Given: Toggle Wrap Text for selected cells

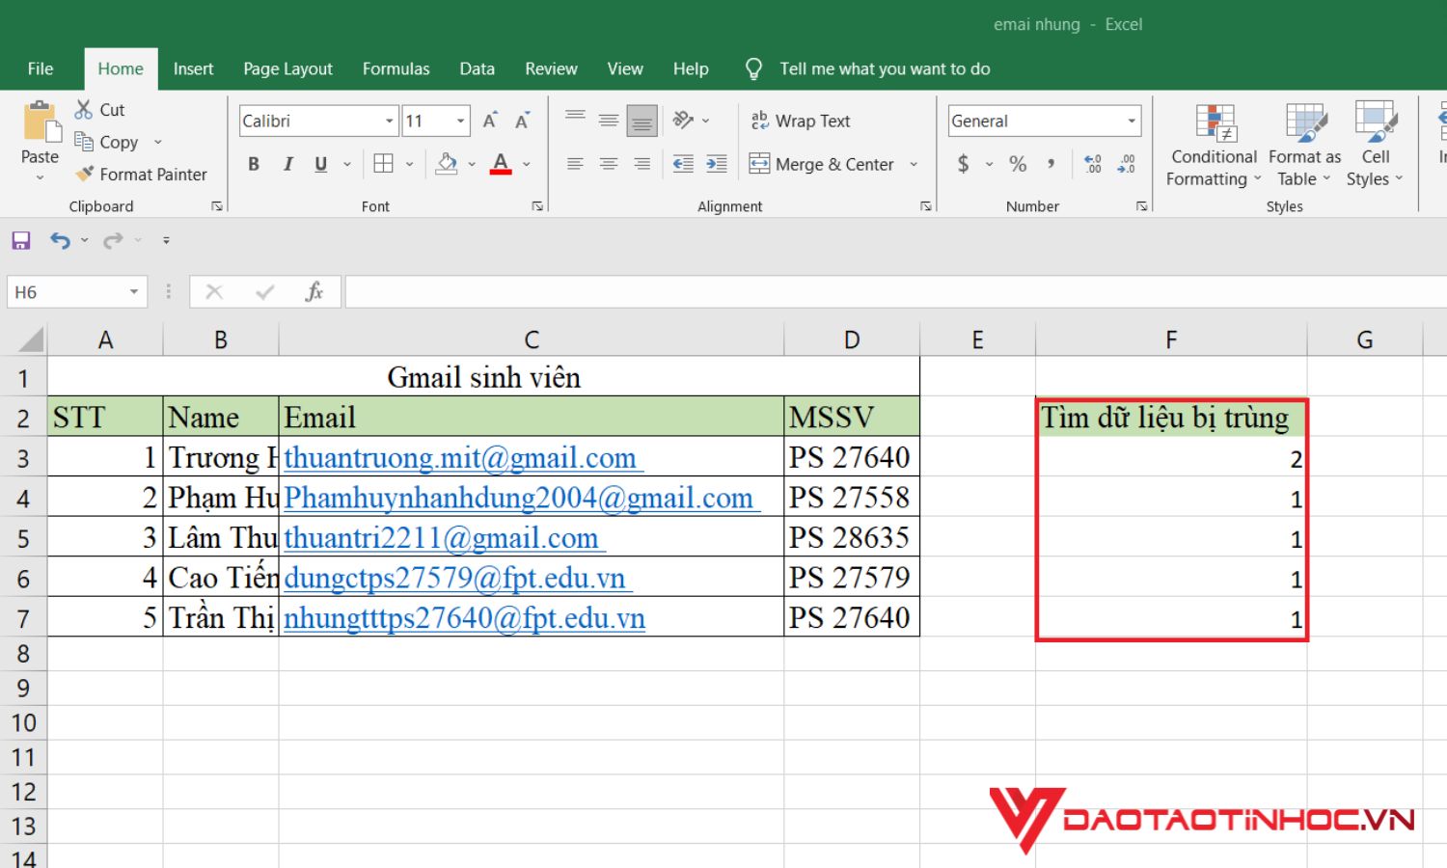Looking at the screenshot, I should (800, 121).
